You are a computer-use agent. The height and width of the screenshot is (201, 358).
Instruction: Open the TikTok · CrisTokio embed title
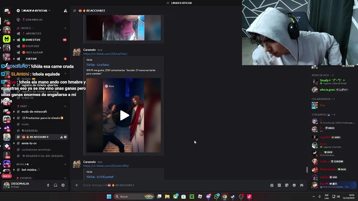(98, 65)
